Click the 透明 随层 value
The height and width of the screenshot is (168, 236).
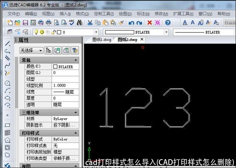tap(65, 104)
